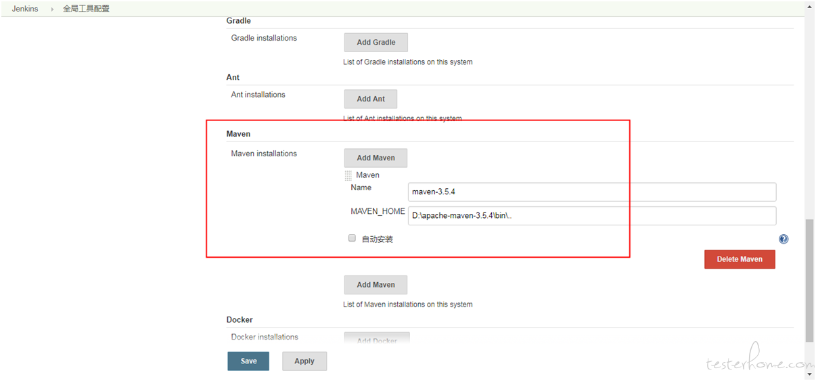This screenshot has width=816, height=381.
Task: Focus the MAVEN_HOME path field
Action: coord(592,216)
